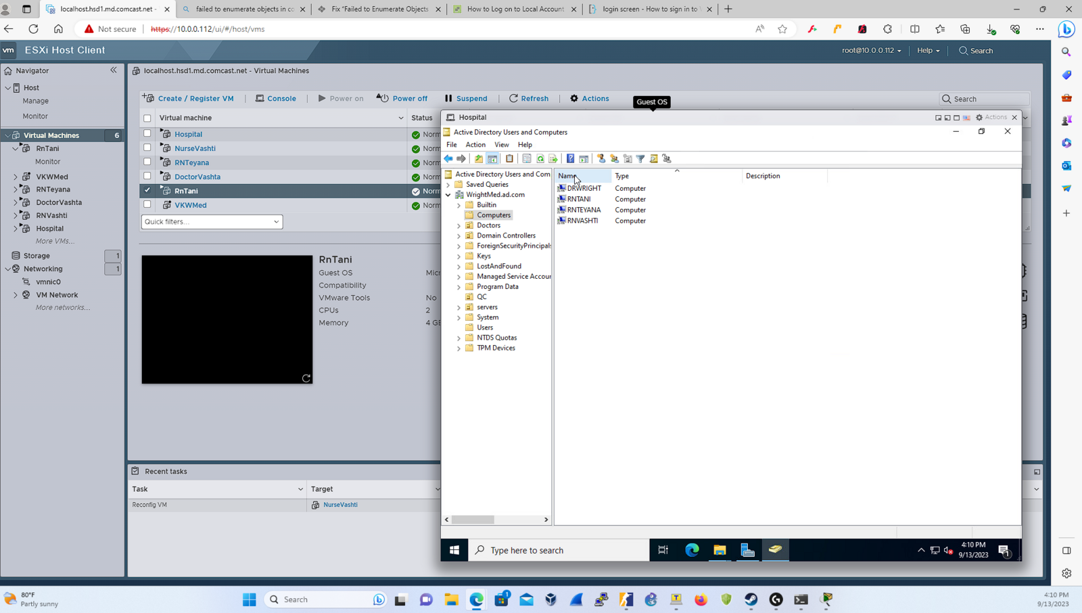
Task: Check the VKWMed virtual machine checkbox
Action: tap(147, 205)
